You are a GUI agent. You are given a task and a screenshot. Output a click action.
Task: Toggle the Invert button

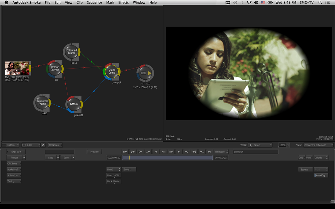[x=129, y=170]
